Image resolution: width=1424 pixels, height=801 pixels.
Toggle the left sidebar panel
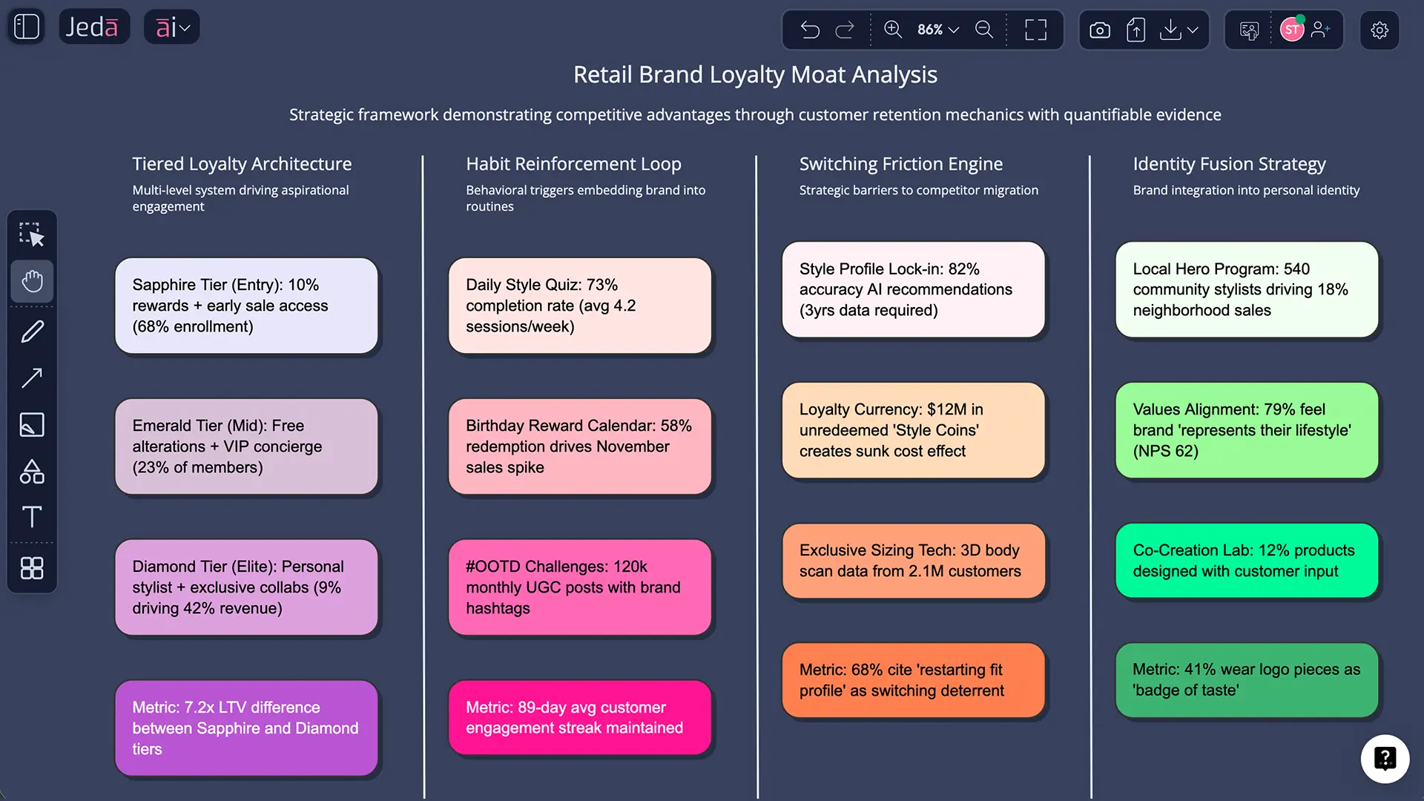(x=25, y=27)
